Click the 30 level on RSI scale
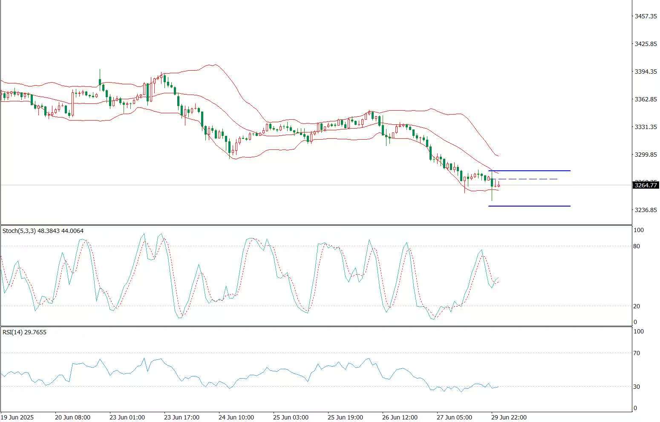Screen dimensions: 660x422 pos(637,387)
